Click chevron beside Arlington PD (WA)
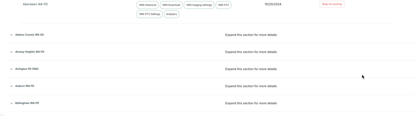The image size is (420, 116). pos(11,69)
